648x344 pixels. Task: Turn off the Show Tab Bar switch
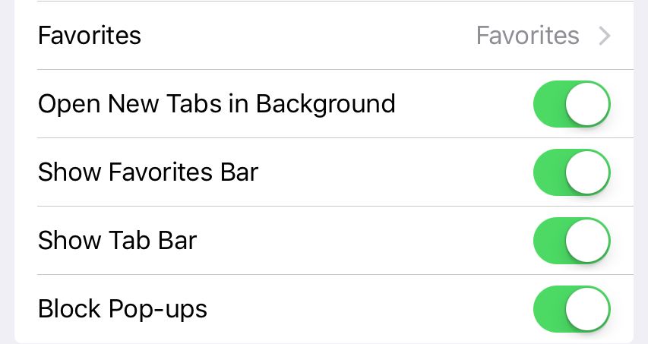(x=572, y=241)
